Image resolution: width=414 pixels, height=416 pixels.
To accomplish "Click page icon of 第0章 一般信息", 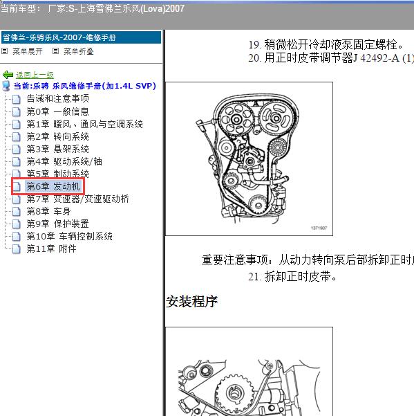I will (x=17, y=111).
